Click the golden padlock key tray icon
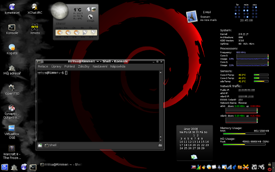 click(204, 167)
